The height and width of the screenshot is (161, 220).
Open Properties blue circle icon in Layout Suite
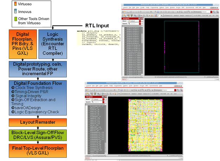coord(158,12)
